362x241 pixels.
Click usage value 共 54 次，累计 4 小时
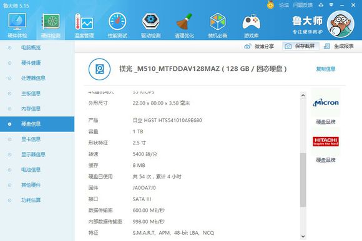click(157, 177)
